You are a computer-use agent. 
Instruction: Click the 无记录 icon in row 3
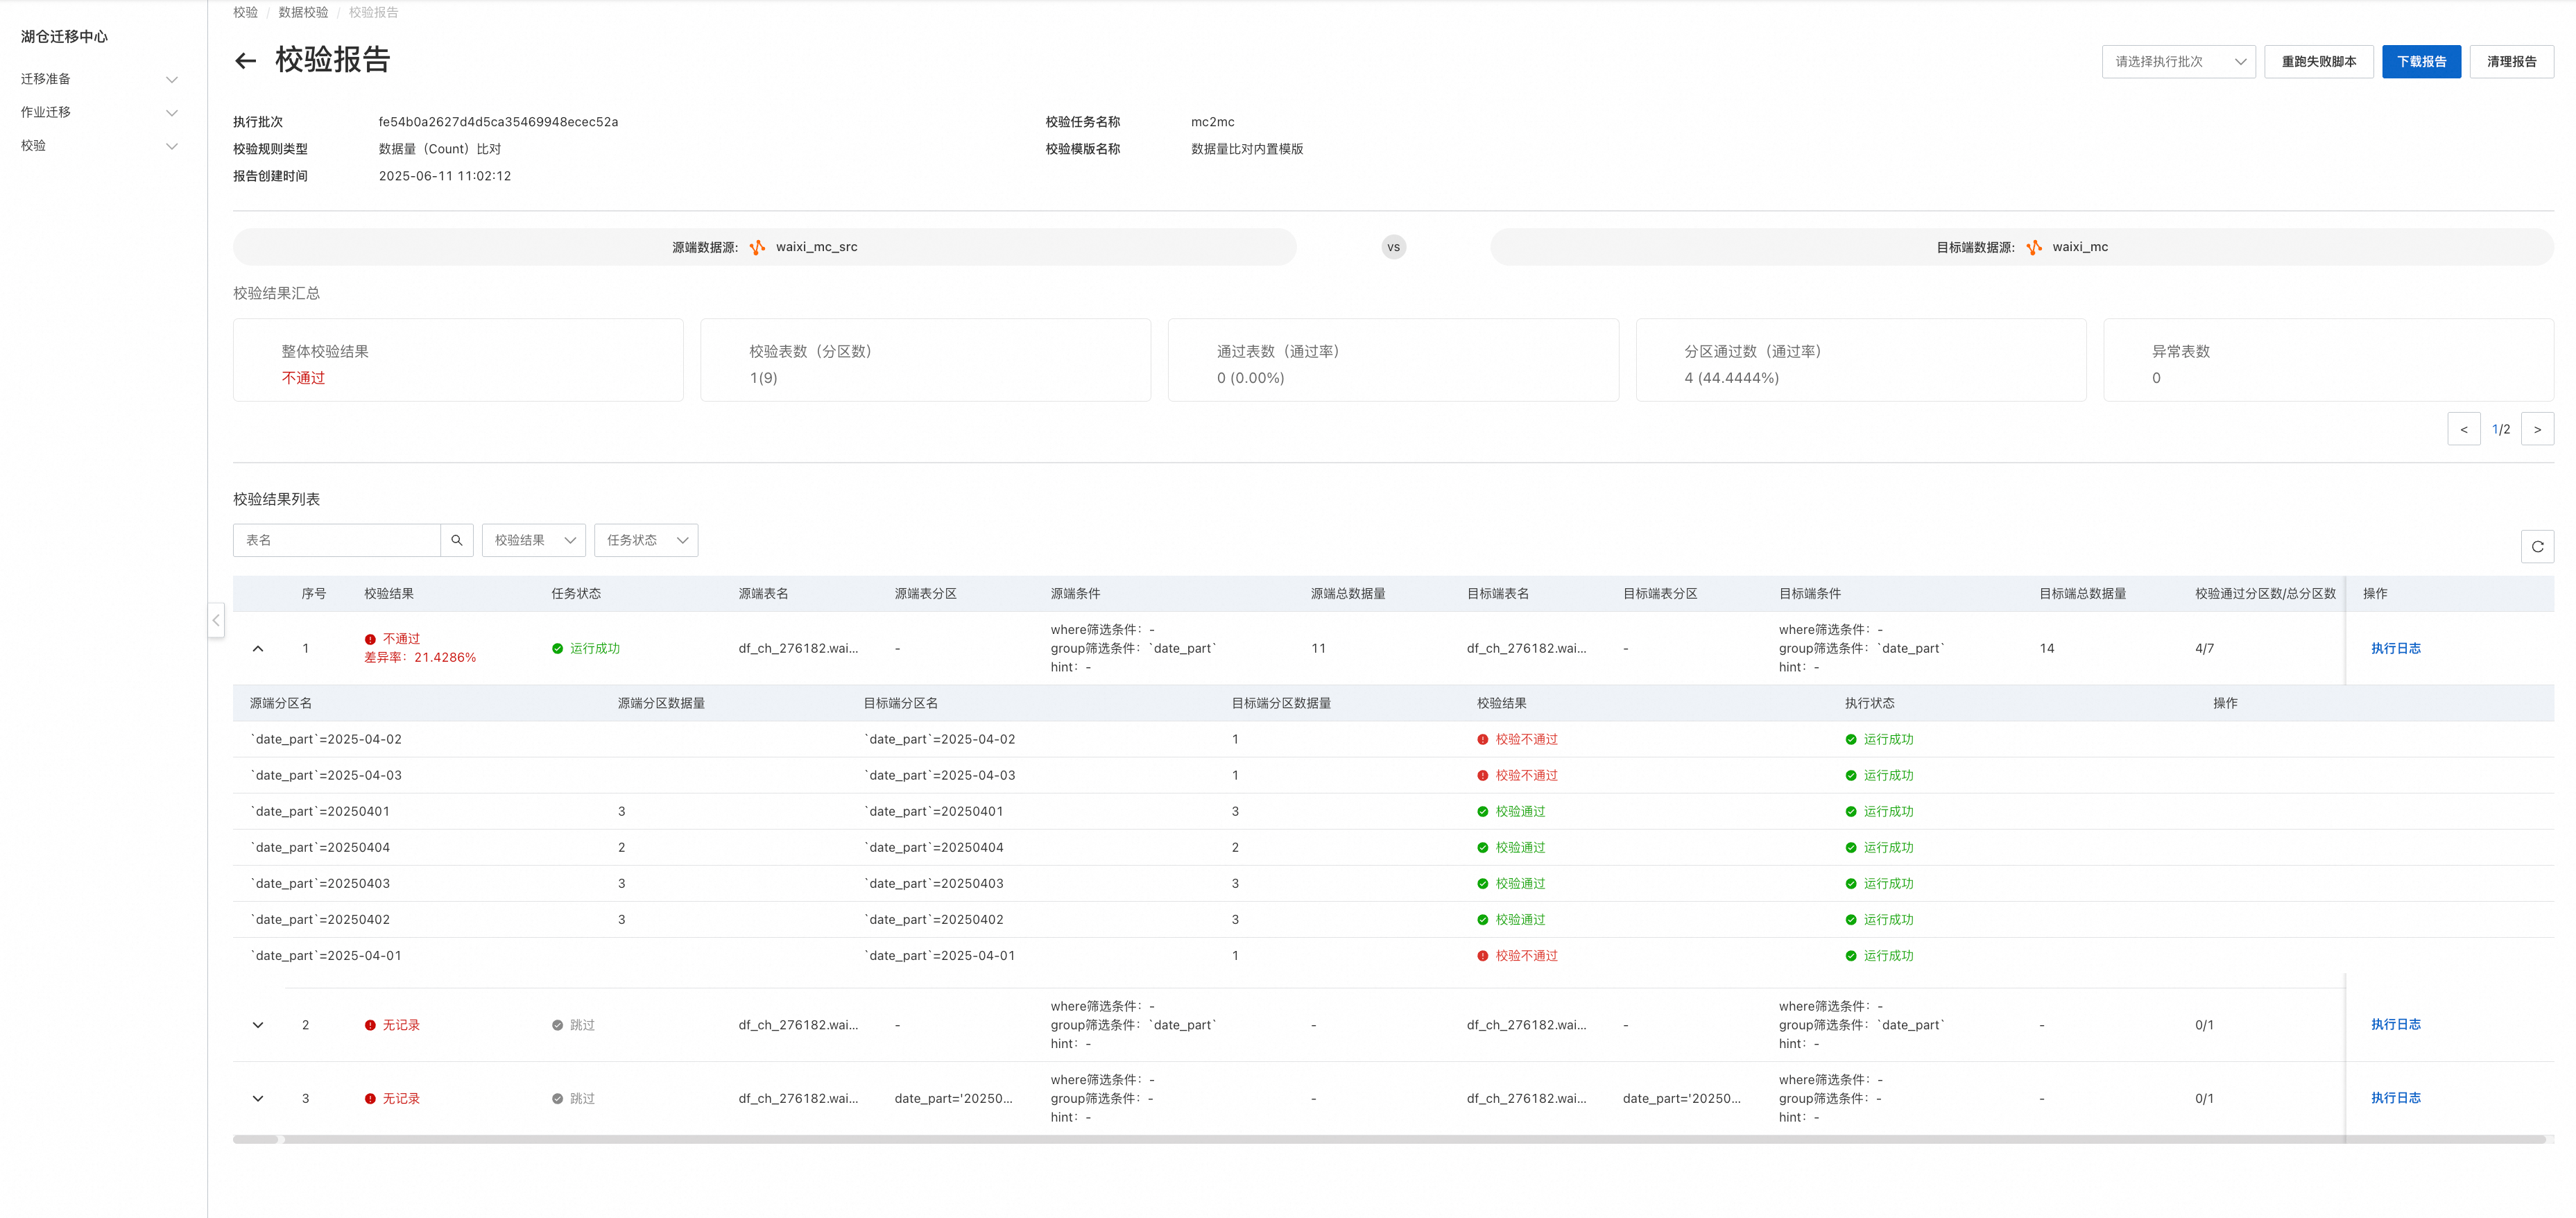tap(370, 1099)
